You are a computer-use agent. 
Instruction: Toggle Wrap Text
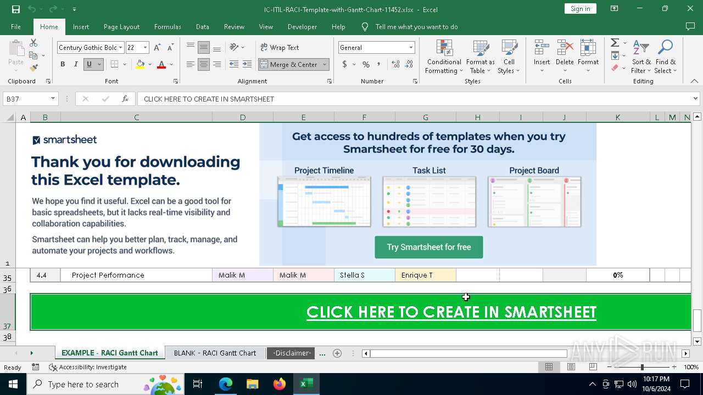pos(280,48)
